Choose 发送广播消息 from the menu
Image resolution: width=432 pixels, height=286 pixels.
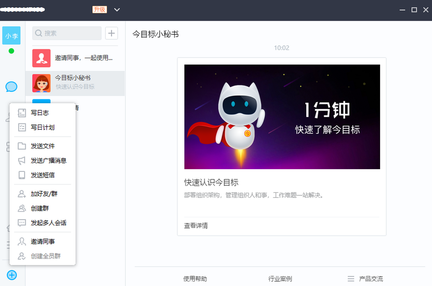49,160
